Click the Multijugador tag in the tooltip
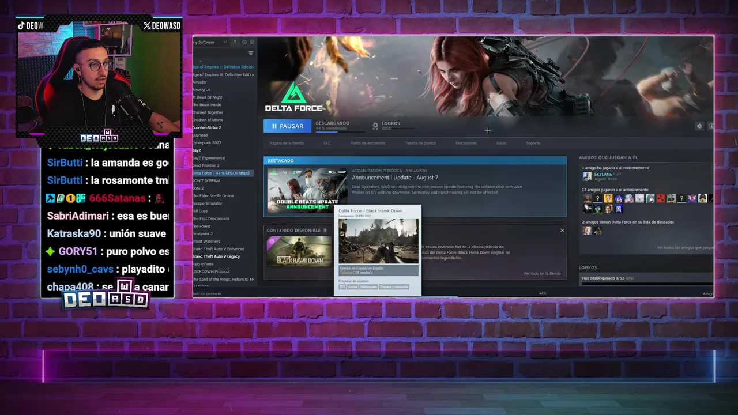The image size is (738, 415). click(x=368, y=286)
